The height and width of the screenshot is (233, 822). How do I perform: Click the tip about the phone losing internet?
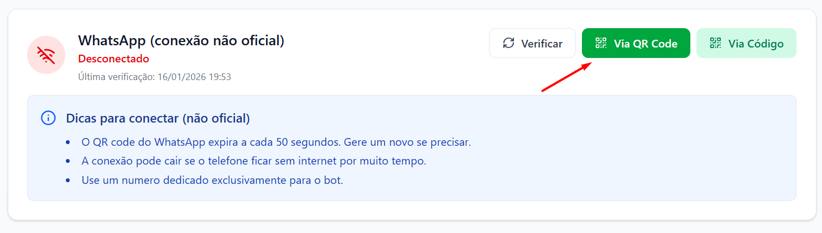click(254, 161)
